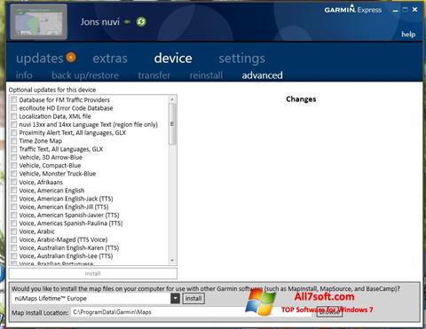
Task: Check Traffic Text, All Languages, GLX
Action: [14, 149]
